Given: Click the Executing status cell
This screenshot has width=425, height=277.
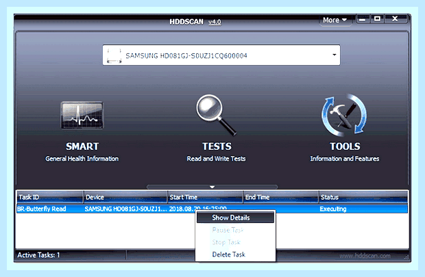Looking at the screenshot, I should coord(333,209).
